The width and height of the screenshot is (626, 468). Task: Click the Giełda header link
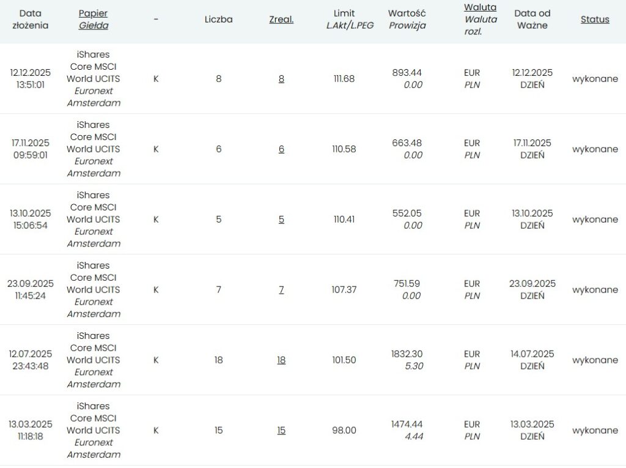click(x=94, y=26)
